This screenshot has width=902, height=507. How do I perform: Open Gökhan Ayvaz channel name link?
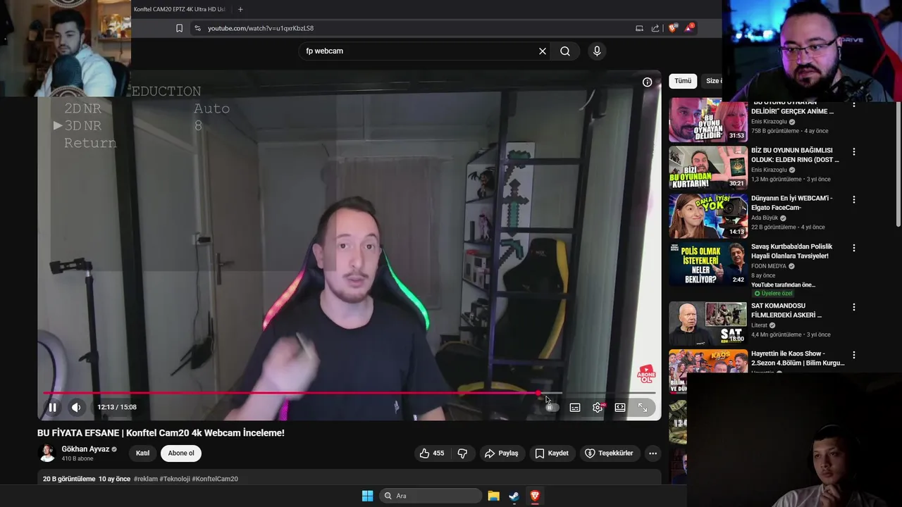[x=85, y=449]
